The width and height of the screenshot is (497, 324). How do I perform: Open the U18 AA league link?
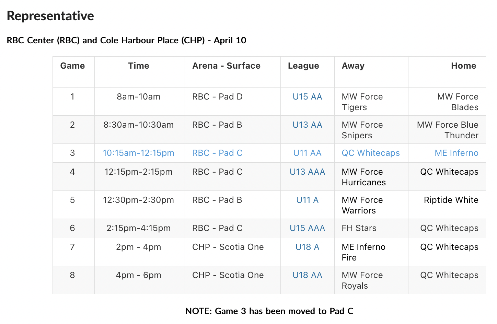307,275
